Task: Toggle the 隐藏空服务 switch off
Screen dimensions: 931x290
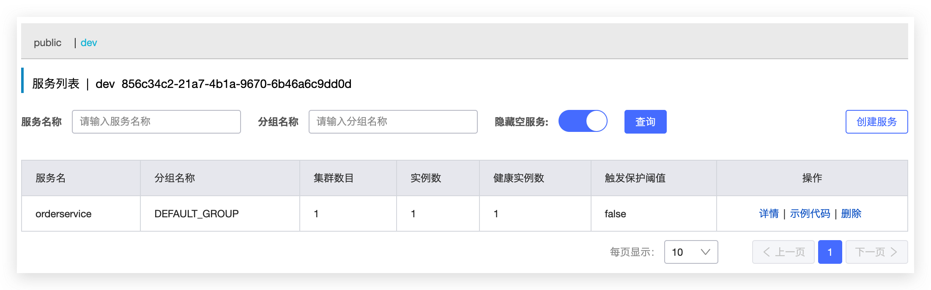Action: coord(583,121)
